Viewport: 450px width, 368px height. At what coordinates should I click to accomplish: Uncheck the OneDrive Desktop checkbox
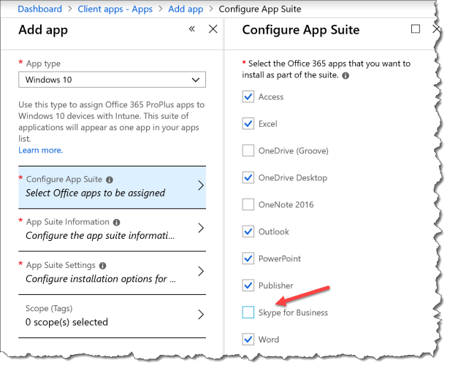pyautogui.click(x=248, y=177)
